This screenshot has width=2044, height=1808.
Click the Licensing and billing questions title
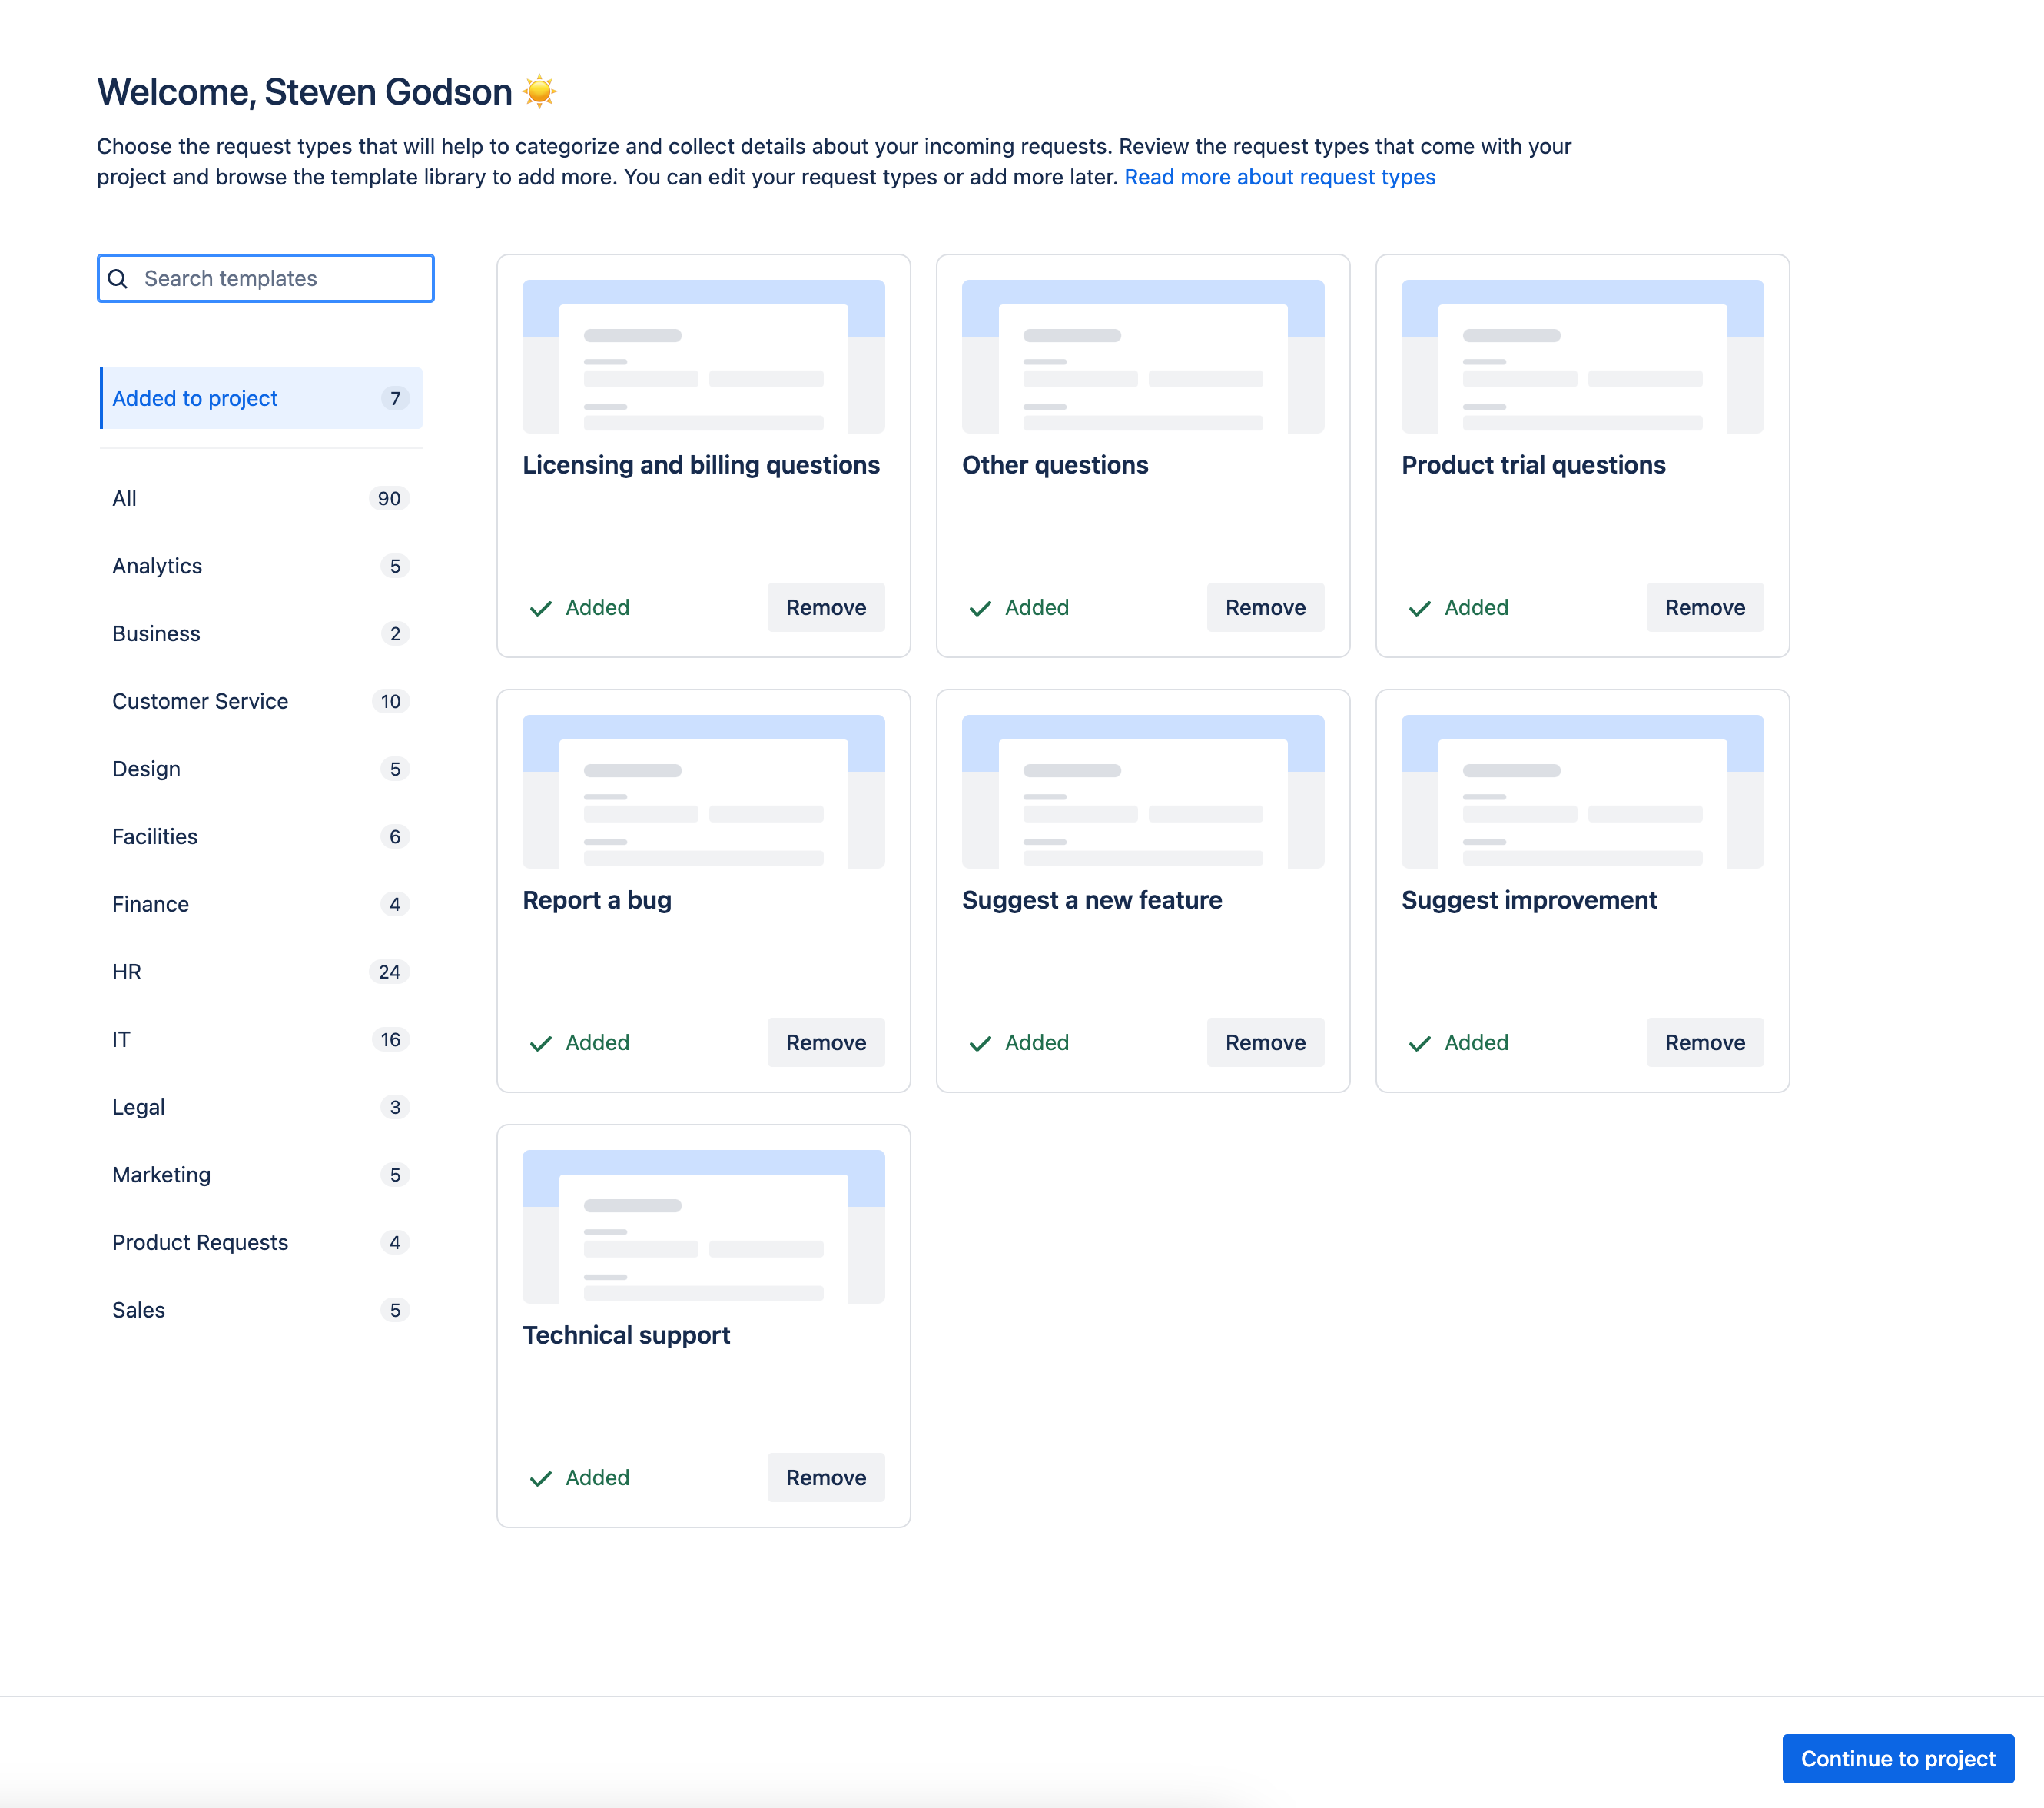click(x=701, y=465)
